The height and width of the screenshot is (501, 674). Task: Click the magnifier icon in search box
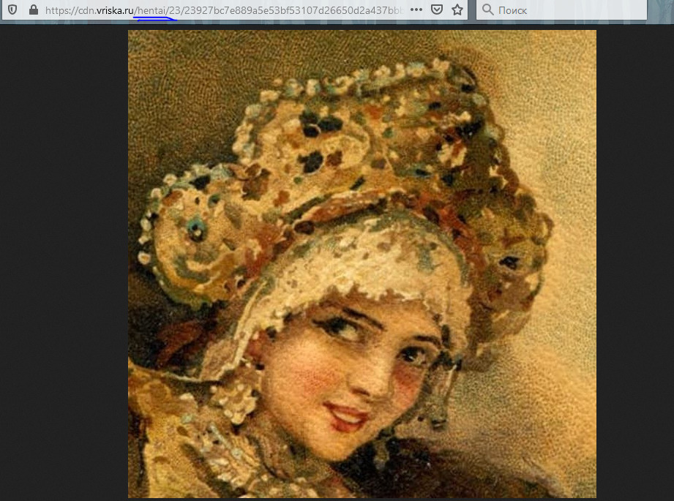point(487,10)
